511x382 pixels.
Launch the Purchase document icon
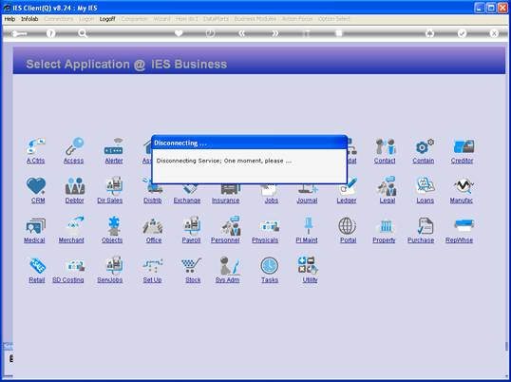point(425,225)
